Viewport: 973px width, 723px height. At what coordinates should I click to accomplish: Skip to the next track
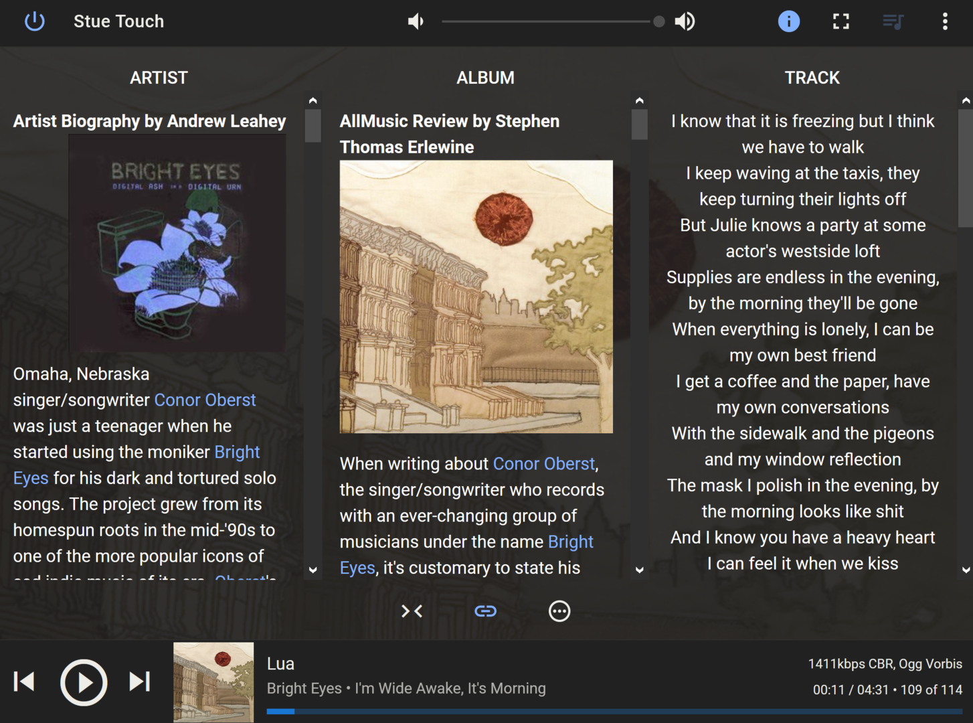coord(139,682)
